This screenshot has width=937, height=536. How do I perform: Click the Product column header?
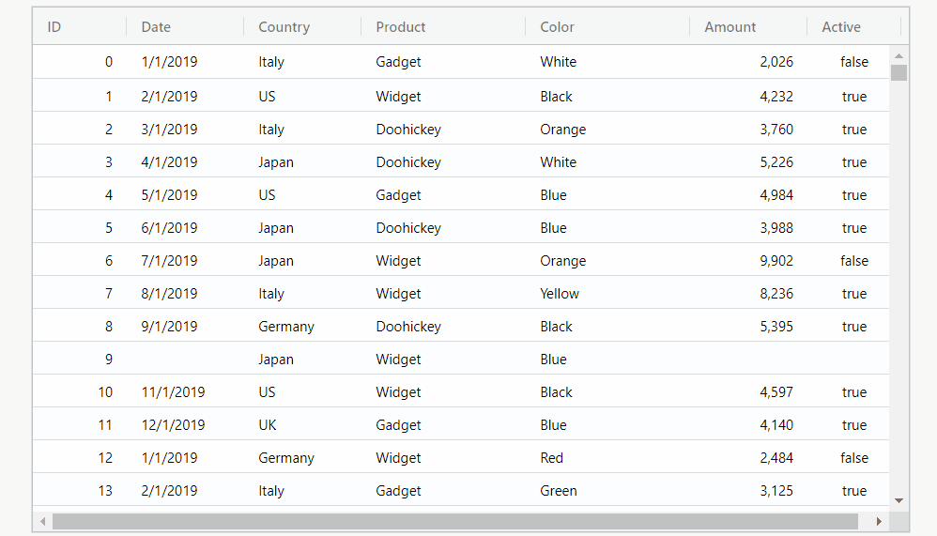point(443,27)
